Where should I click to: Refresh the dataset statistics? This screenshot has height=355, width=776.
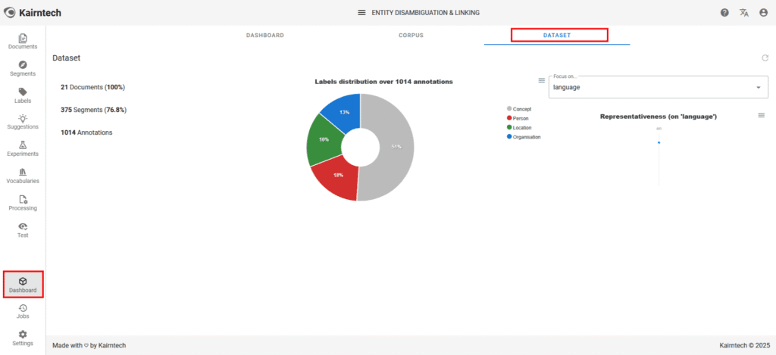point(765,58)
